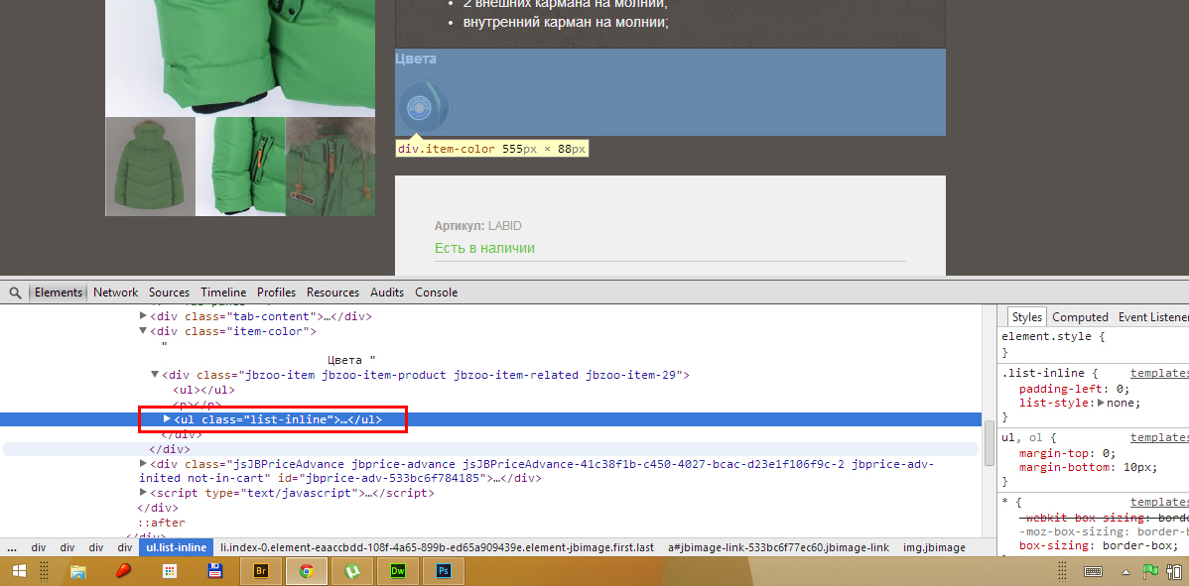Screen dimensions: 1189x586
Task: Open the Resources panel tab
Action: 332,293
